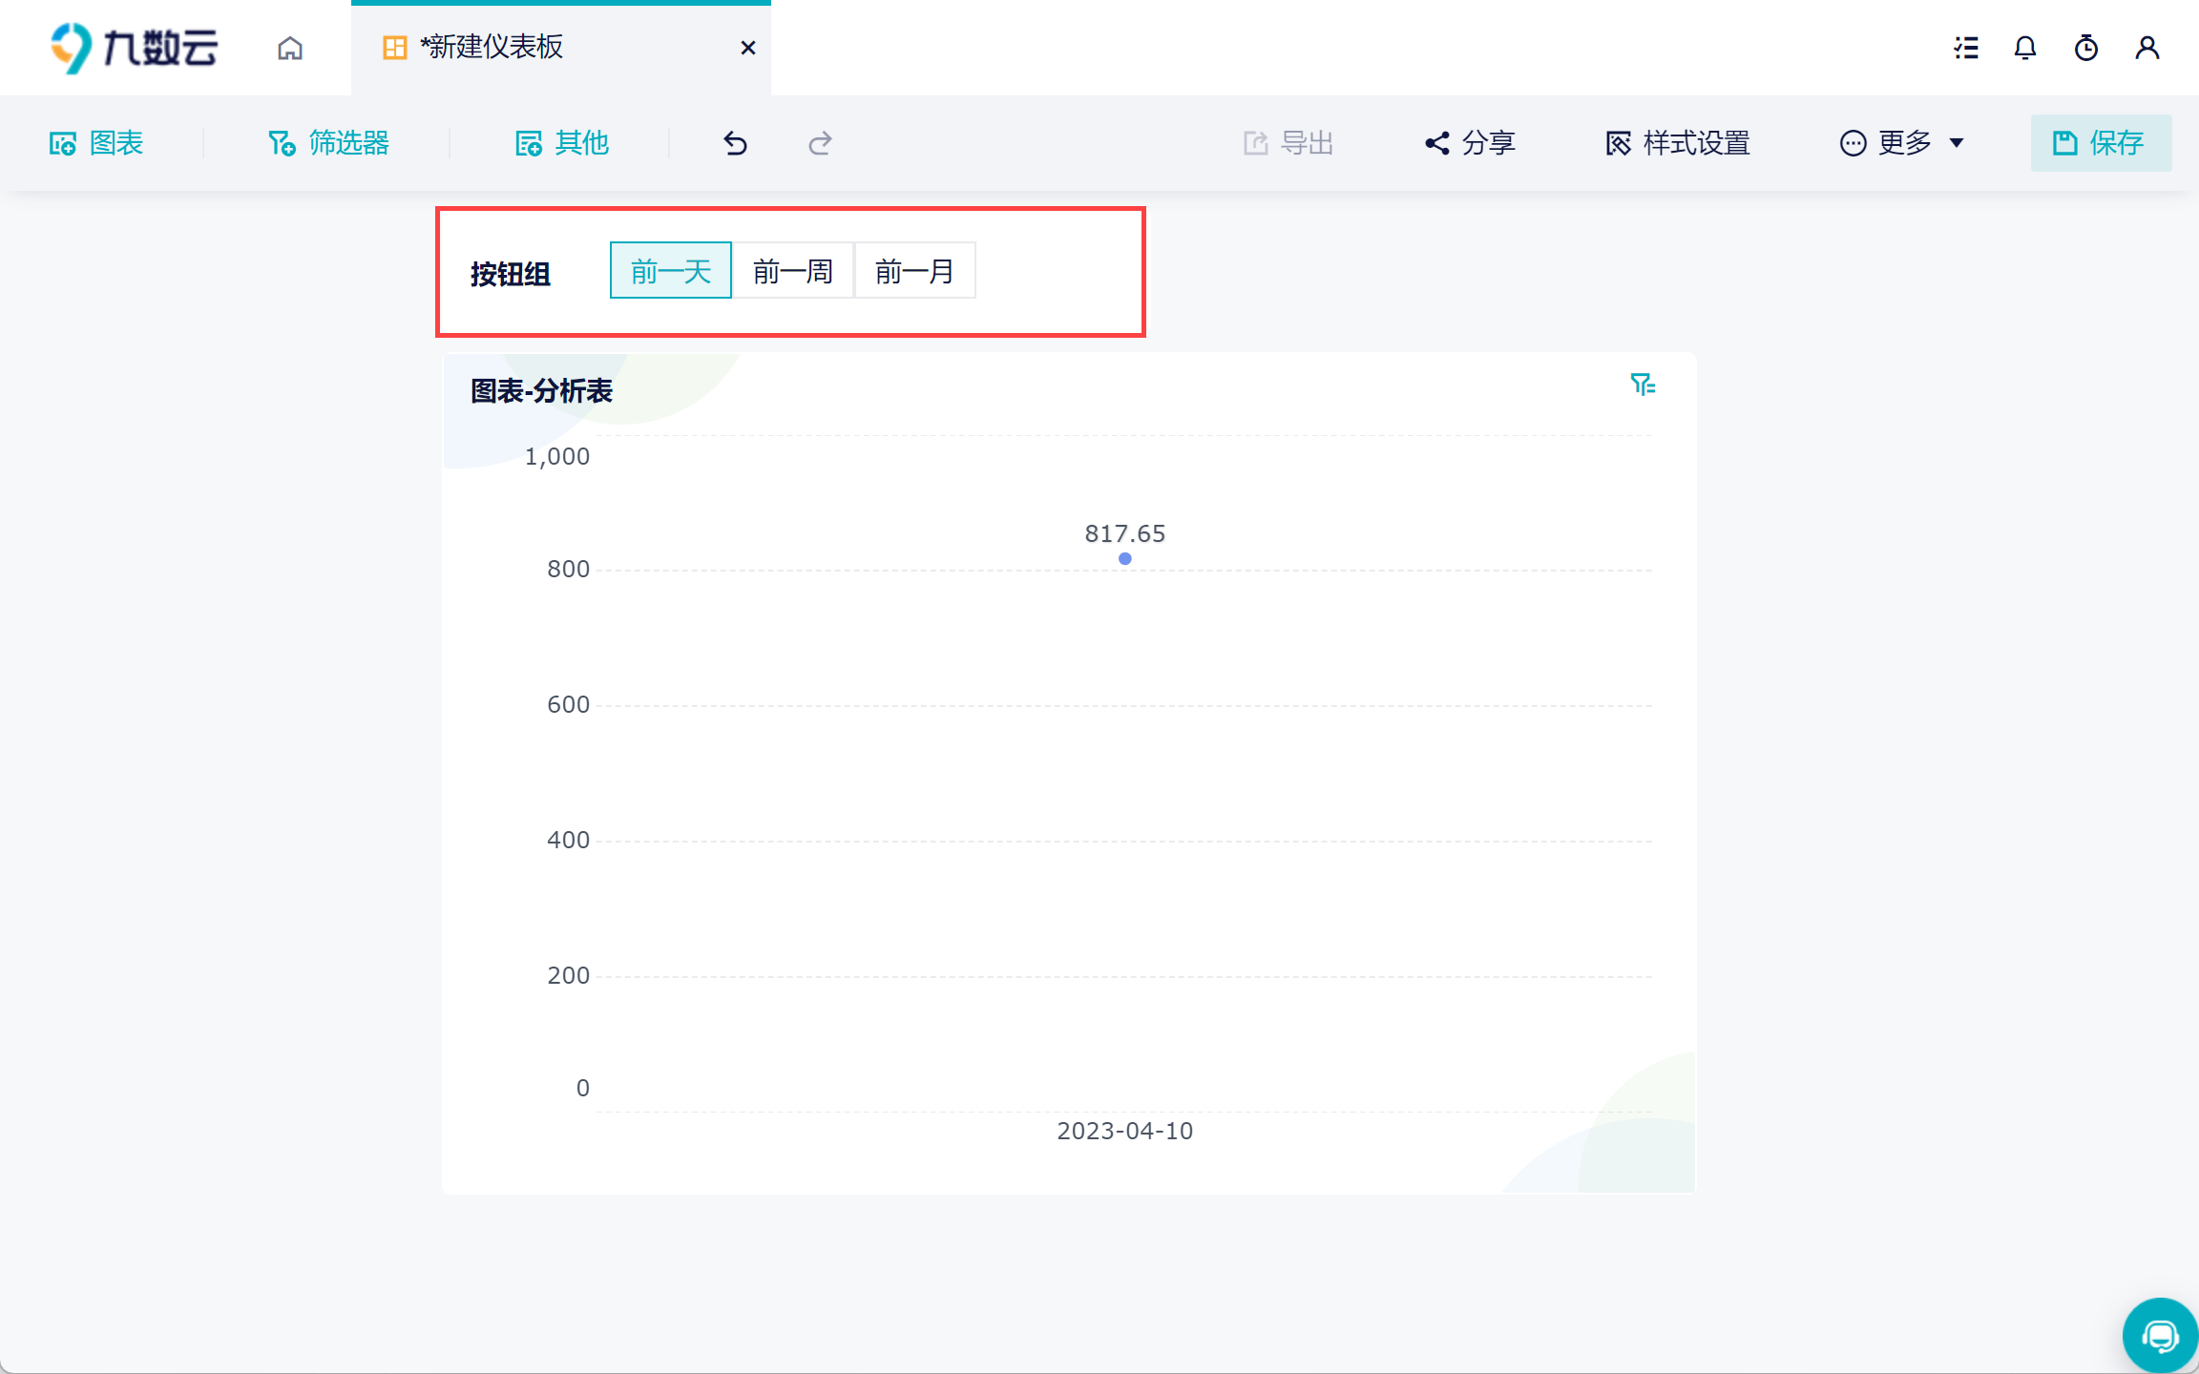Click the home icon
Screen dimensions: 2199x1374
(x=290, y=48)
